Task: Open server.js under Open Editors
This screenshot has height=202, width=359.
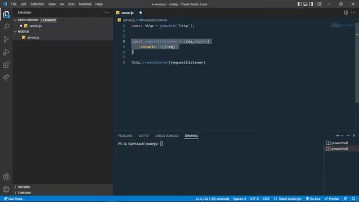Action: coord(35,26)
